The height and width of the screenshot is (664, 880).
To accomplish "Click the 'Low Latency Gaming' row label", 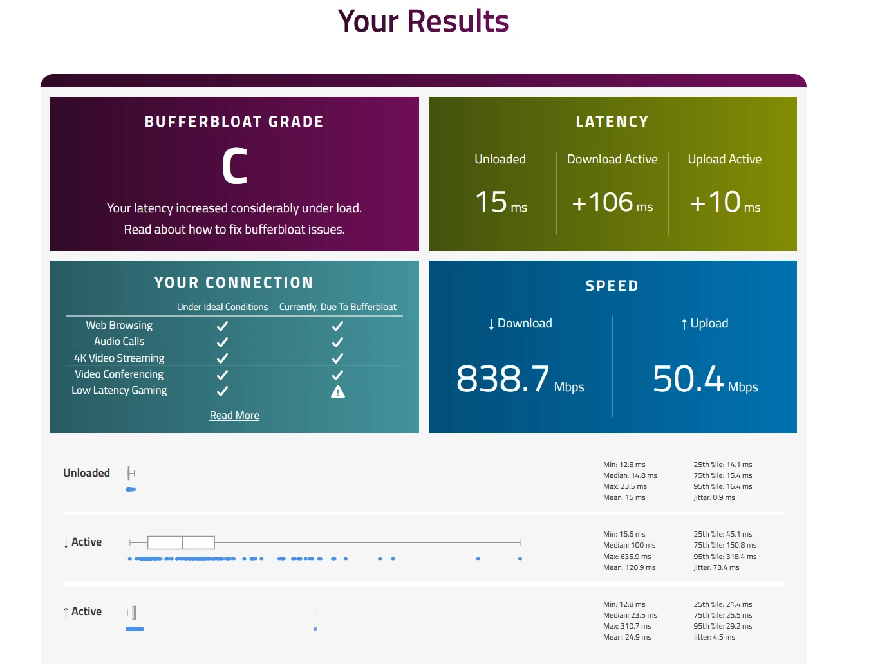I will pos(119,391).
